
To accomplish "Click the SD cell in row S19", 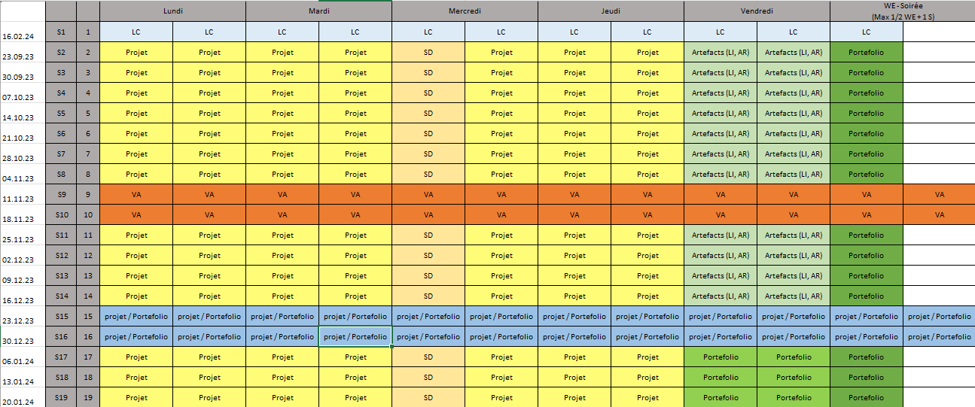I will click(428, 398).
